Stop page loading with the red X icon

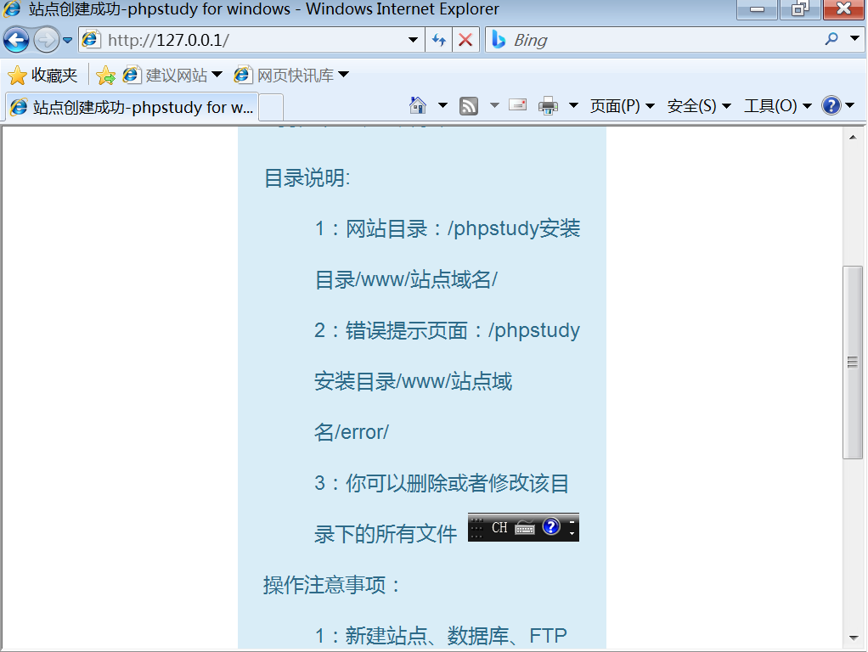465,39
